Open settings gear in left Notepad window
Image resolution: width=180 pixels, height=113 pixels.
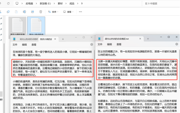click(x=92, y=44)
